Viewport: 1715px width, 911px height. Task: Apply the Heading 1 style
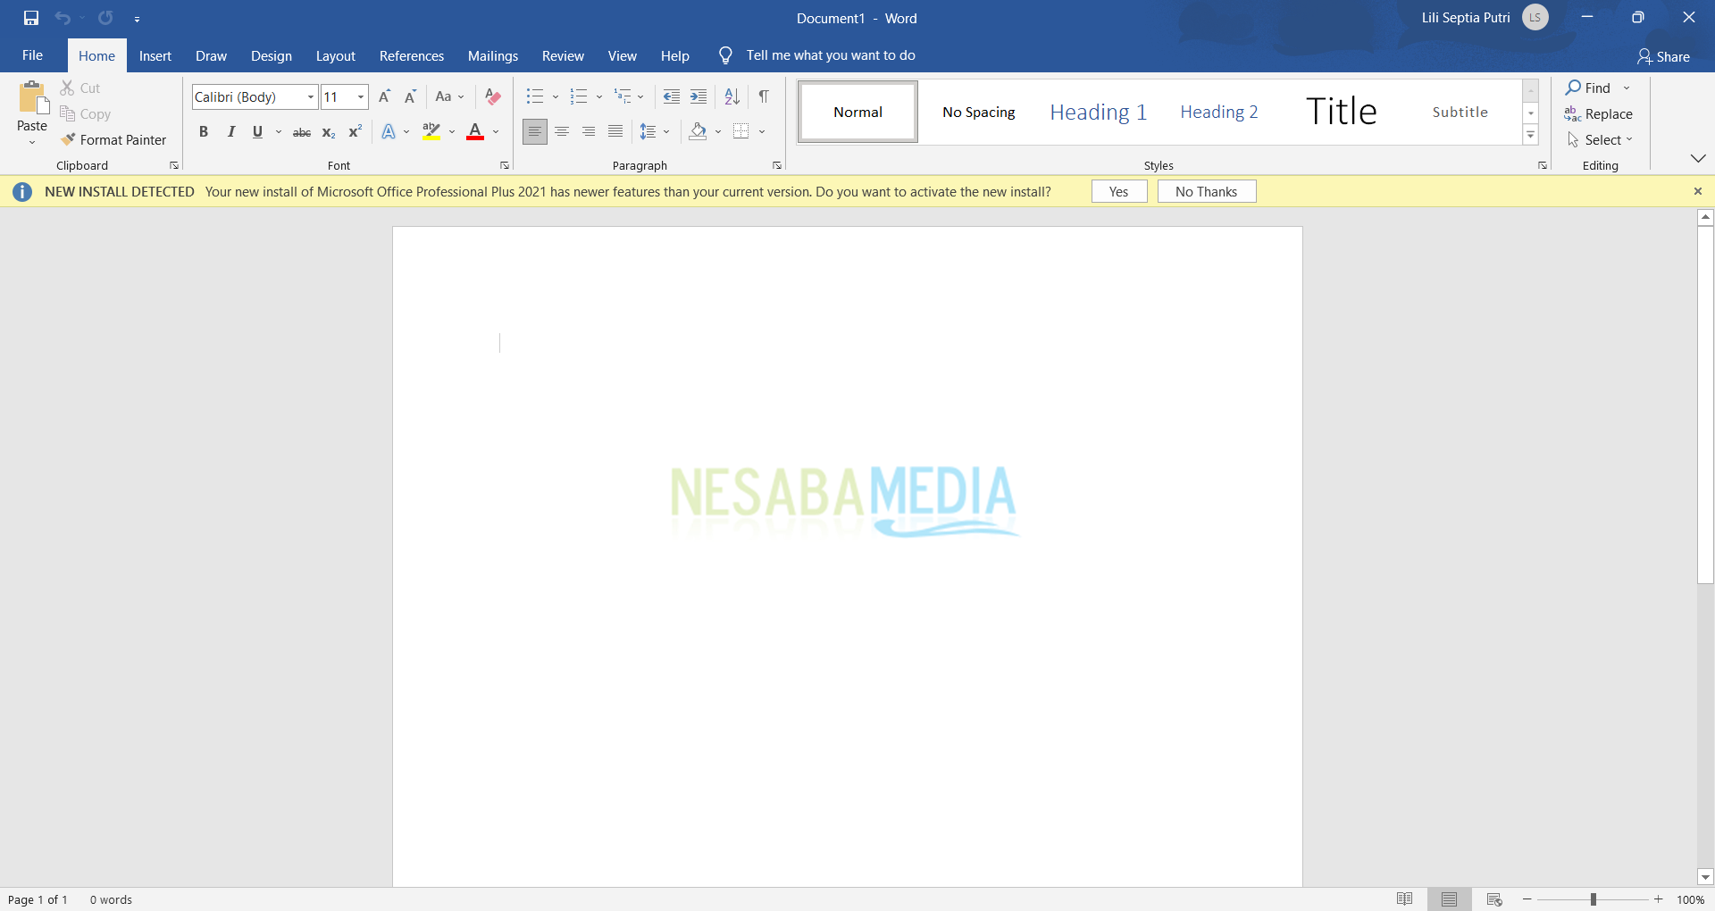(x=1098, y=112)
